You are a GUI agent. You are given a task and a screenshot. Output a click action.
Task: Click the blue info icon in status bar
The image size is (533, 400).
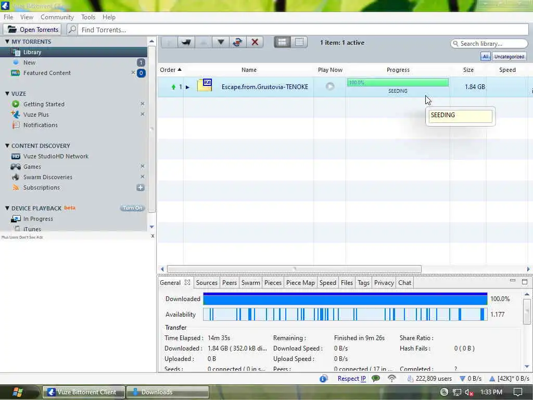[x=323, y=378]
